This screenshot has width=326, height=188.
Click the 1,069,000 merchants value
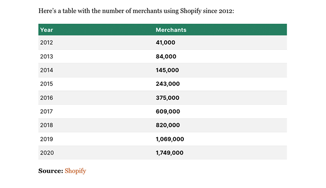coord(170,139)
